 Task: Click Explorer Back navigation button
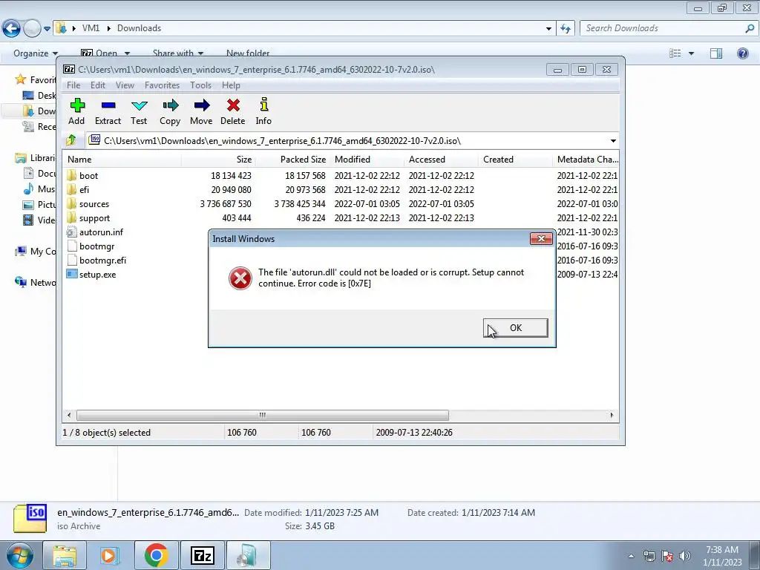(12, 29)
